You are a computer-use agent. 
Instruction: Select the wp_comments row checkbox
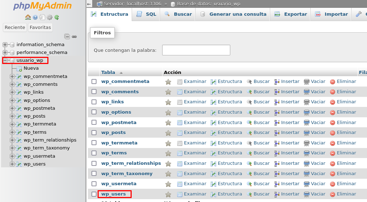[x=94, y=92]
